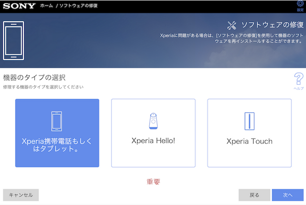This screenshot has height=205, width=306.
Task: Proceed with the 次へ button
Action: pyautogui.click(x=287, y=195)
